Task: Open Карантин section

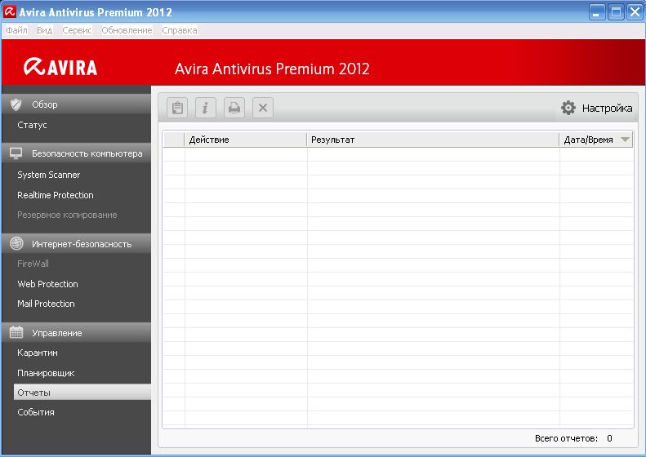Action: pyautogui.click(x=38, y=353)
